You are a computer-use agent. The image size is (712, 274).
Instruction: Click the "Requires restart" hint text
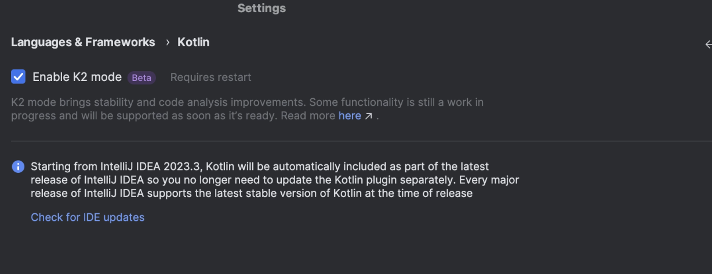[211, 77]
